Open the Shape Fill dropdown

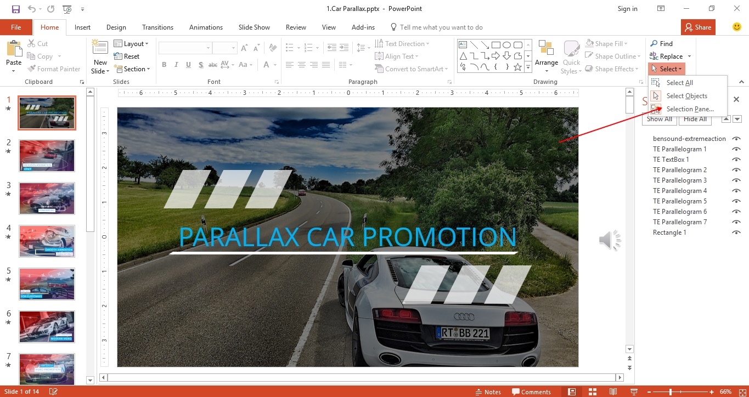pyautogui.click(x=608, y=43)
